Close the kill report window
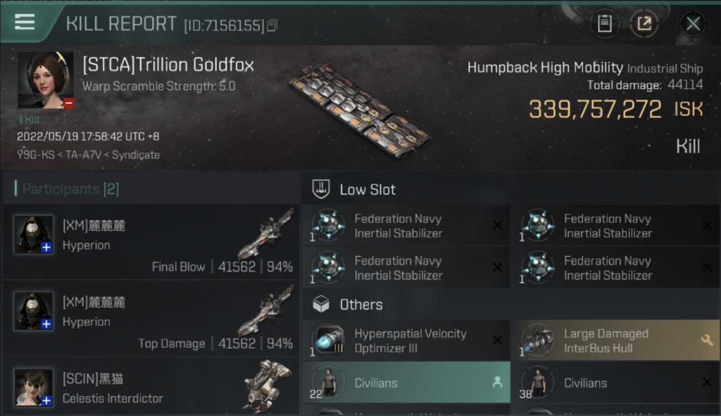The height and width of the screenshot is (416, 721). [693, 24]
